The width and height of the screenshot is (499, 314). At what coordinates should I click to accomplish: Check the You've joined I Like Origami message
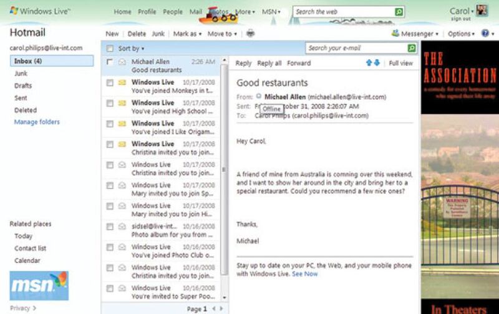(x=110, y=124)
